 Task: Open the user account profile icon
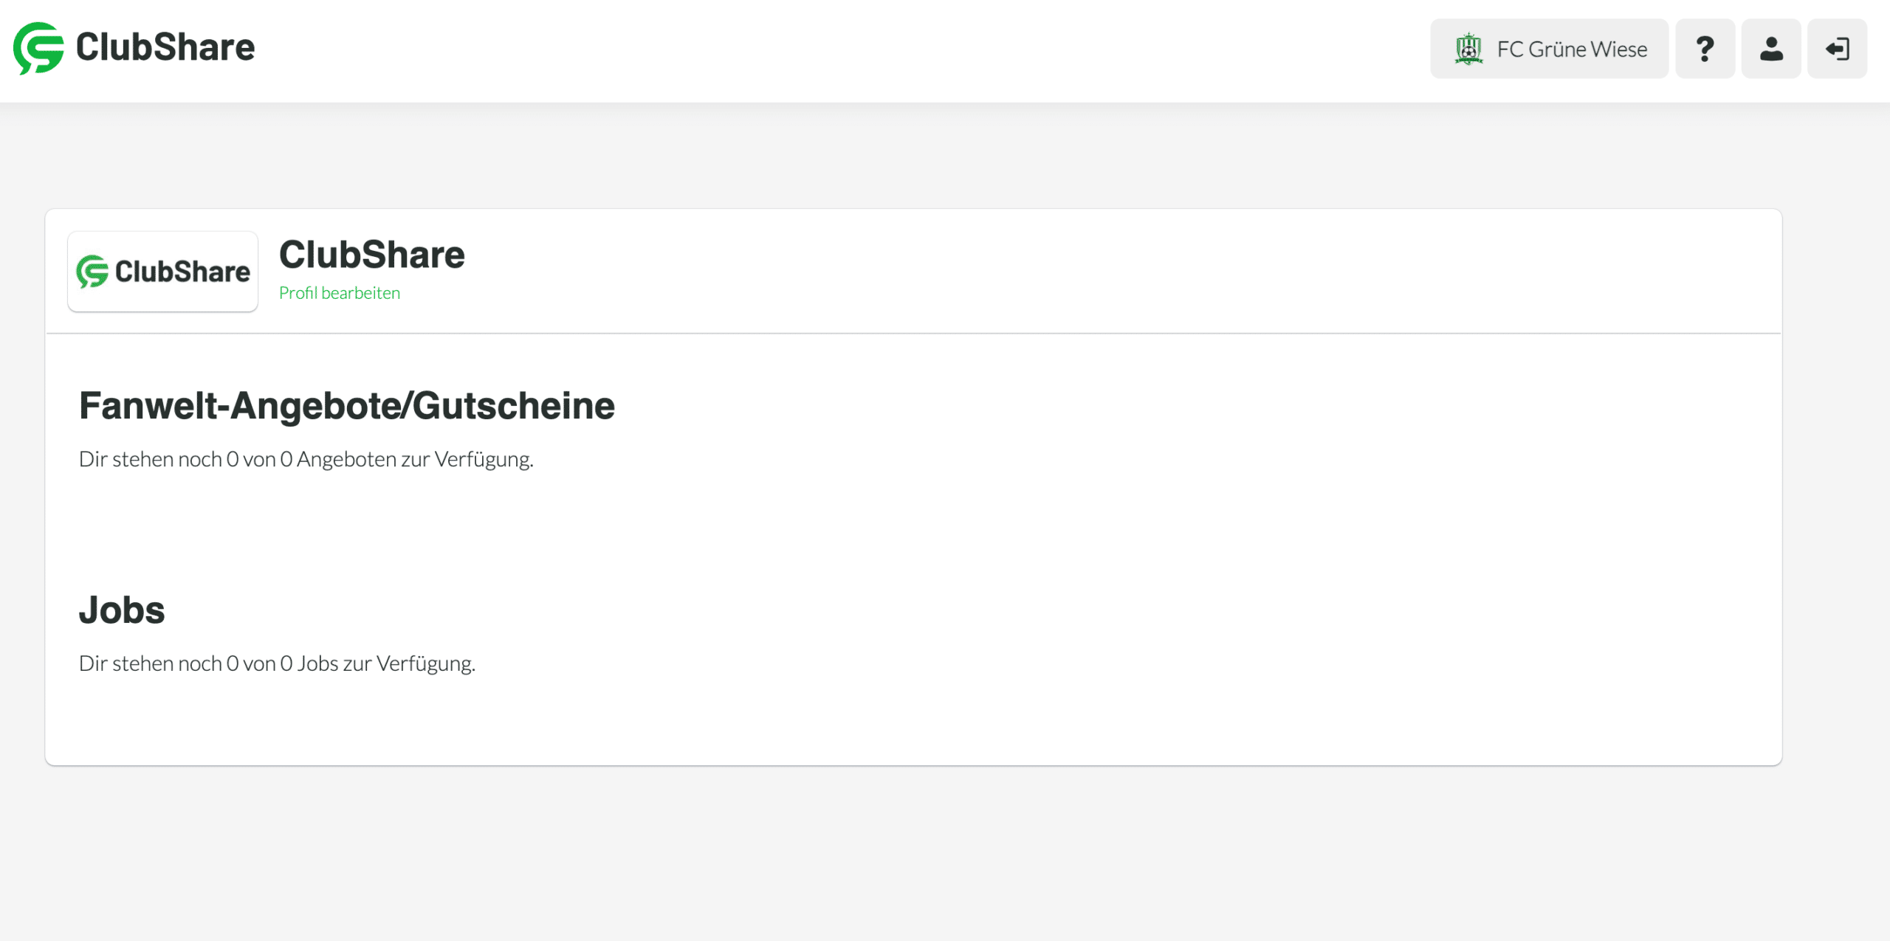1771,49
